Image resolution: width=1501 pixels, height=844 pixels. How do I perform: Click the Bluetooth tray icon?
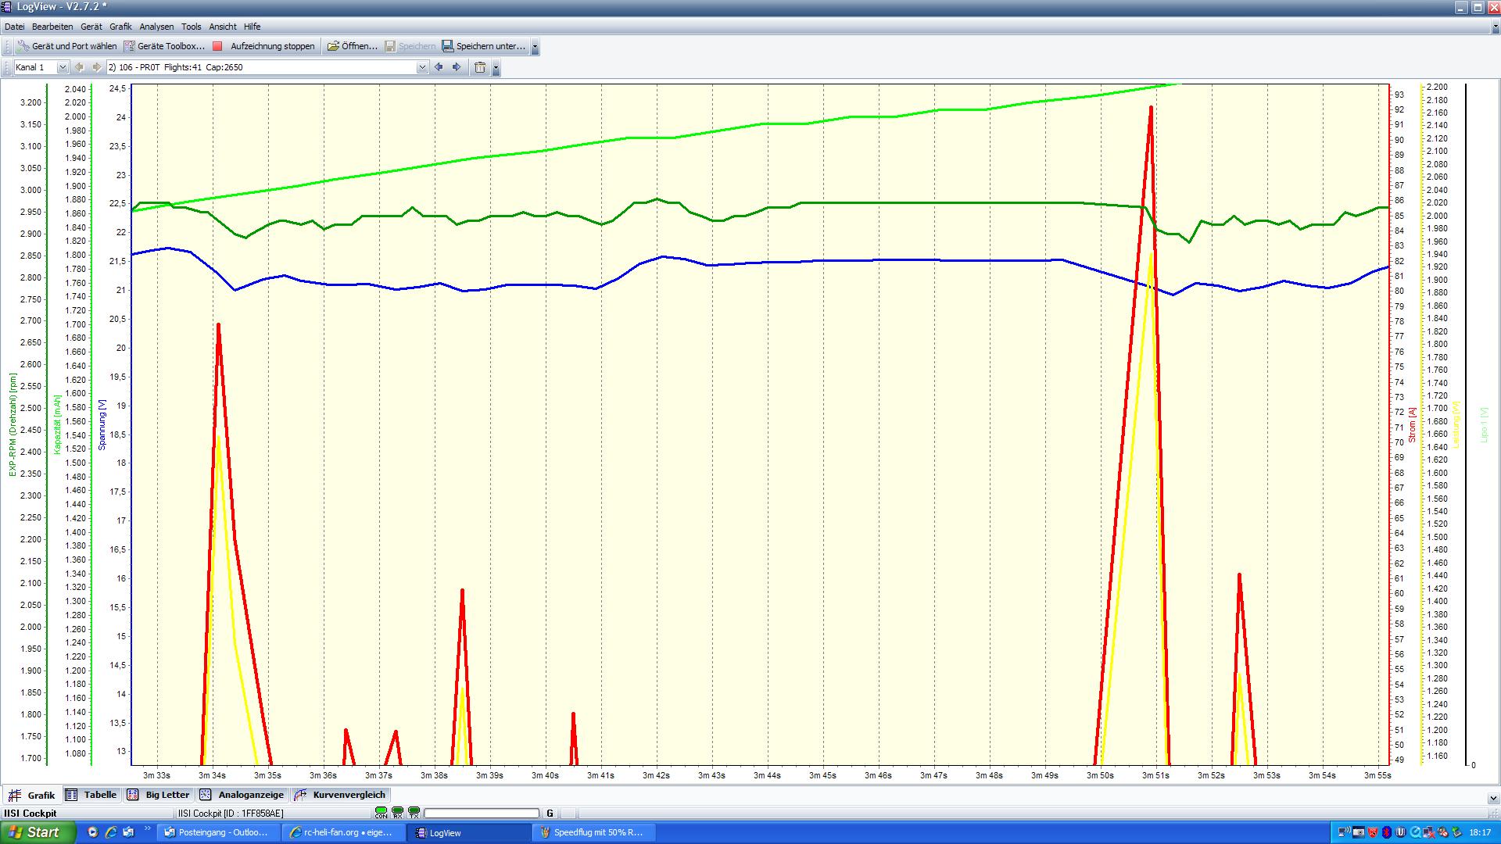1388,832
